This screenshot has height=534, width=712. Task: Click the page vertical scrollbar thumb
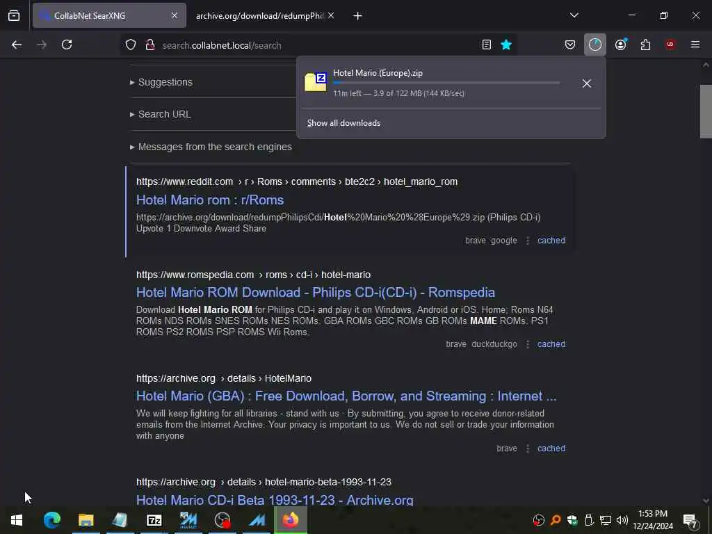(706, 111)
